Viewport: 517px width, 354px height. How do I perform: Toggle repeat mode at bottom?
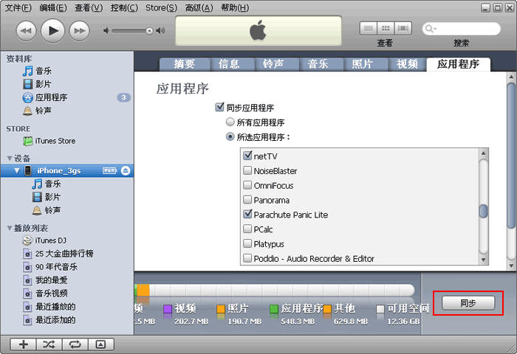click(x=75, y=344)
